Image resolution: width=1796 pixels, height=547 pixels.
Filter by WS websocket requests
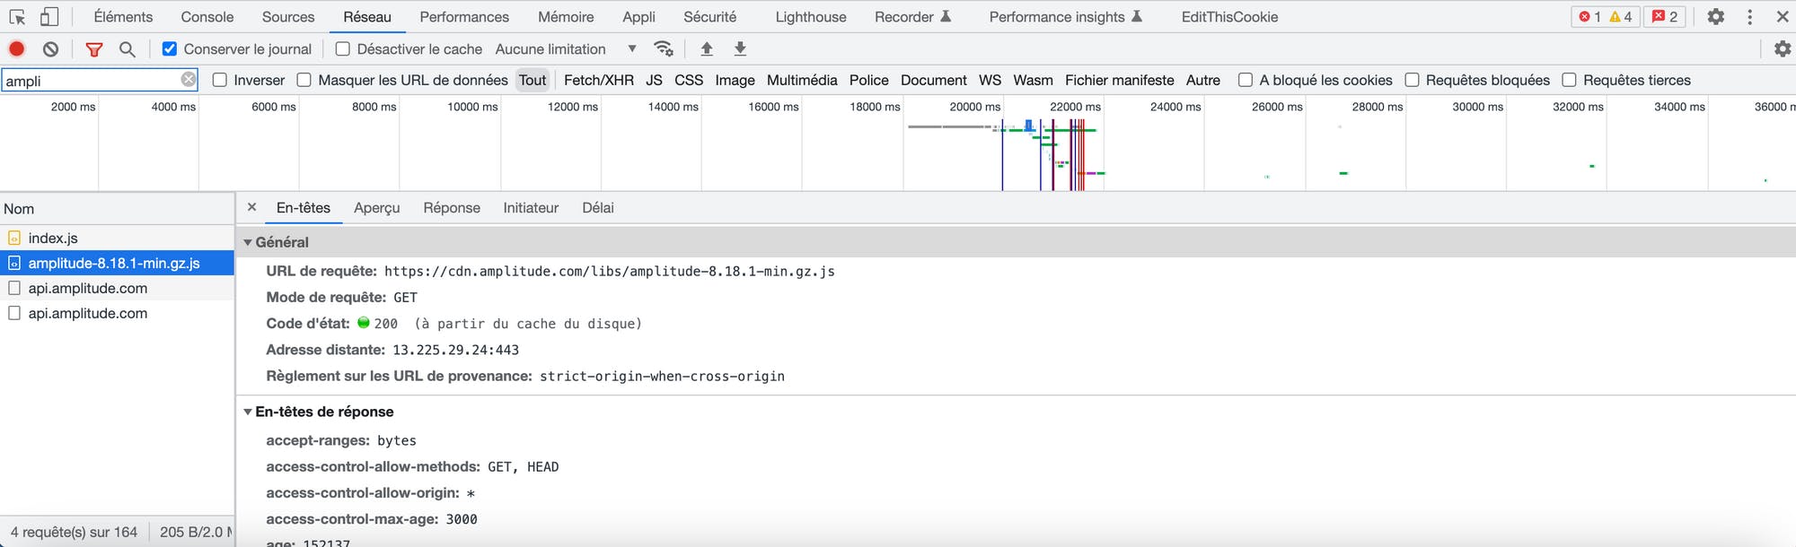pyautogui.click(x=990, y=80)
